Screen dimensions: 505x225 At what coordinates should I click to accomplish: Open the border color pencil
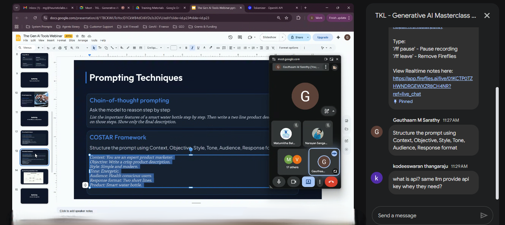pos(128,48)
